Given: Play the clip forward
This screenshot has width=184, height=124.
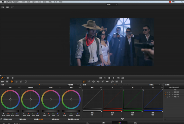Looking at the screenshot, I should [x=114, y=78].
